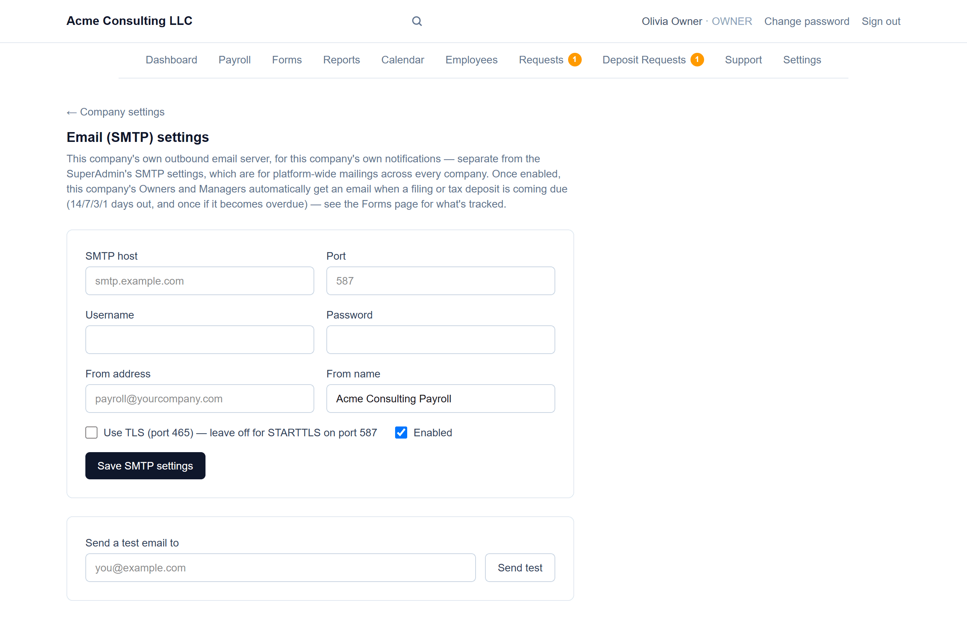
Task: Click the Requests notification badge
Action: click(574, 60)
